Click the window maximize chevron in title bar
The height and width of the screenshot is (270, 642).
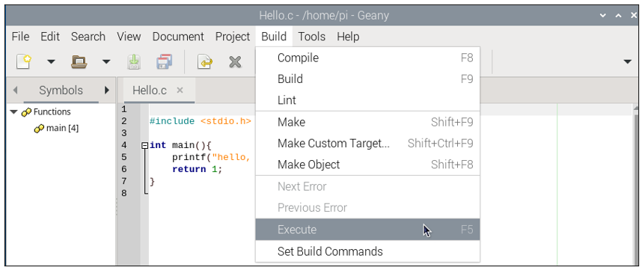pyautogui.click(x=618, y=16)
